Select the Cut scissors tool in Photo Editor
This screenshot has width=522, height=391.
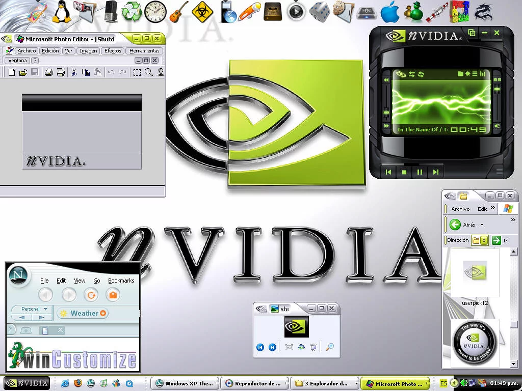coord(74,72)
